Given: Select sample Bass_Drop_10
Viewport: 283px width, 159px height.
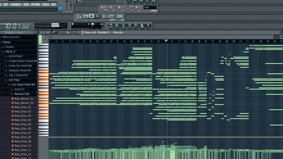Looking at the screenshot, I should [23, 146].
